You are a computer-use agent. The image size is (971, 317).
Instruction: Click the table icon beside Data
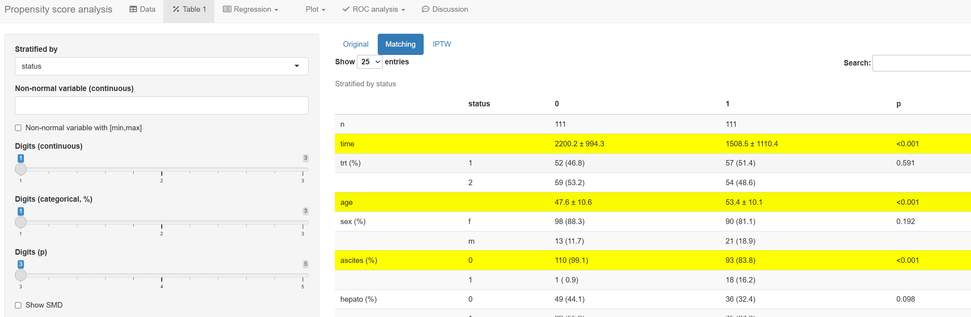coord(133,9)
